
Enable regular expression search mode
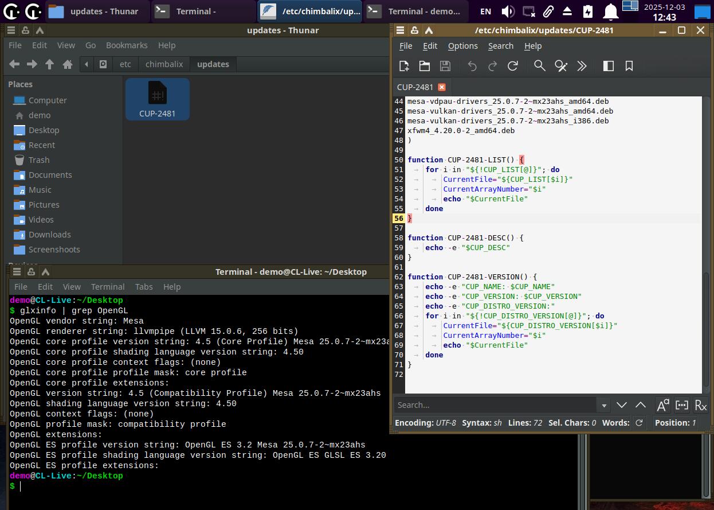coord(700,405)
